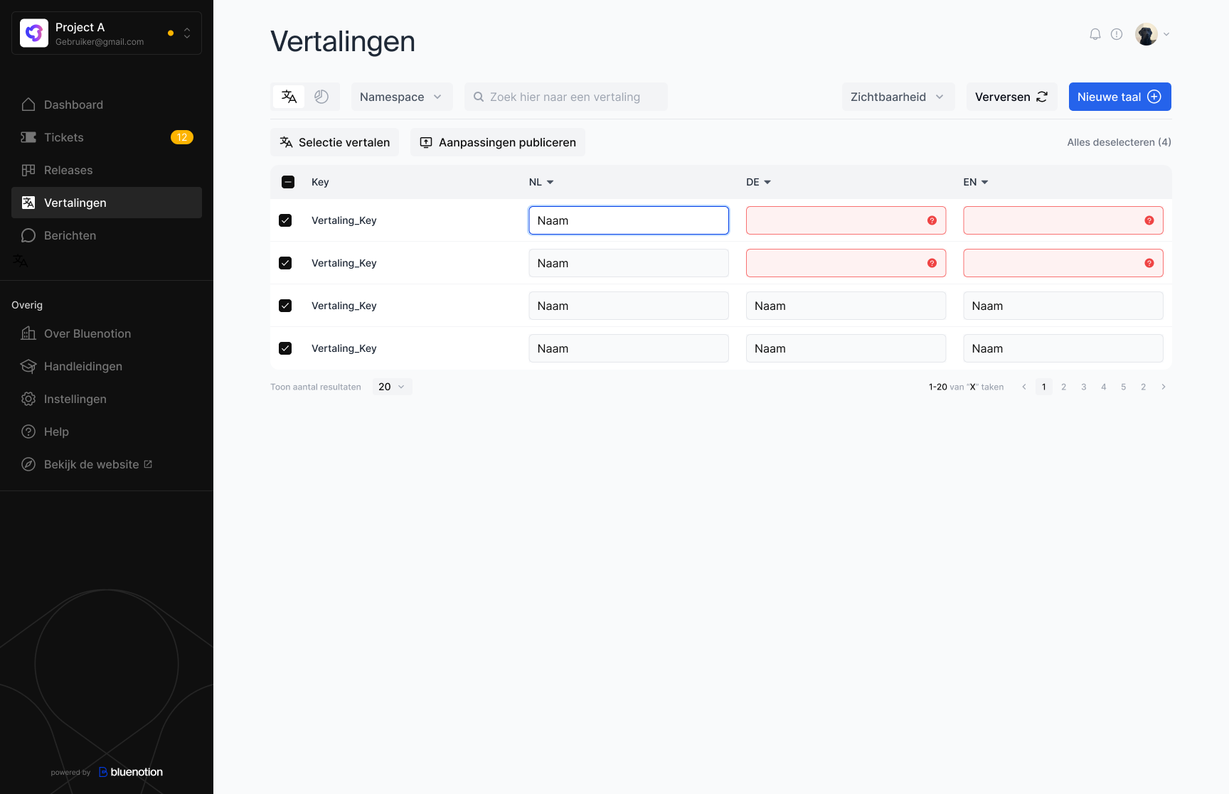This screenshot has height=794, width=1229.
Task: Click the alert info icon beside bell
Action: [x=1117, y=34]
